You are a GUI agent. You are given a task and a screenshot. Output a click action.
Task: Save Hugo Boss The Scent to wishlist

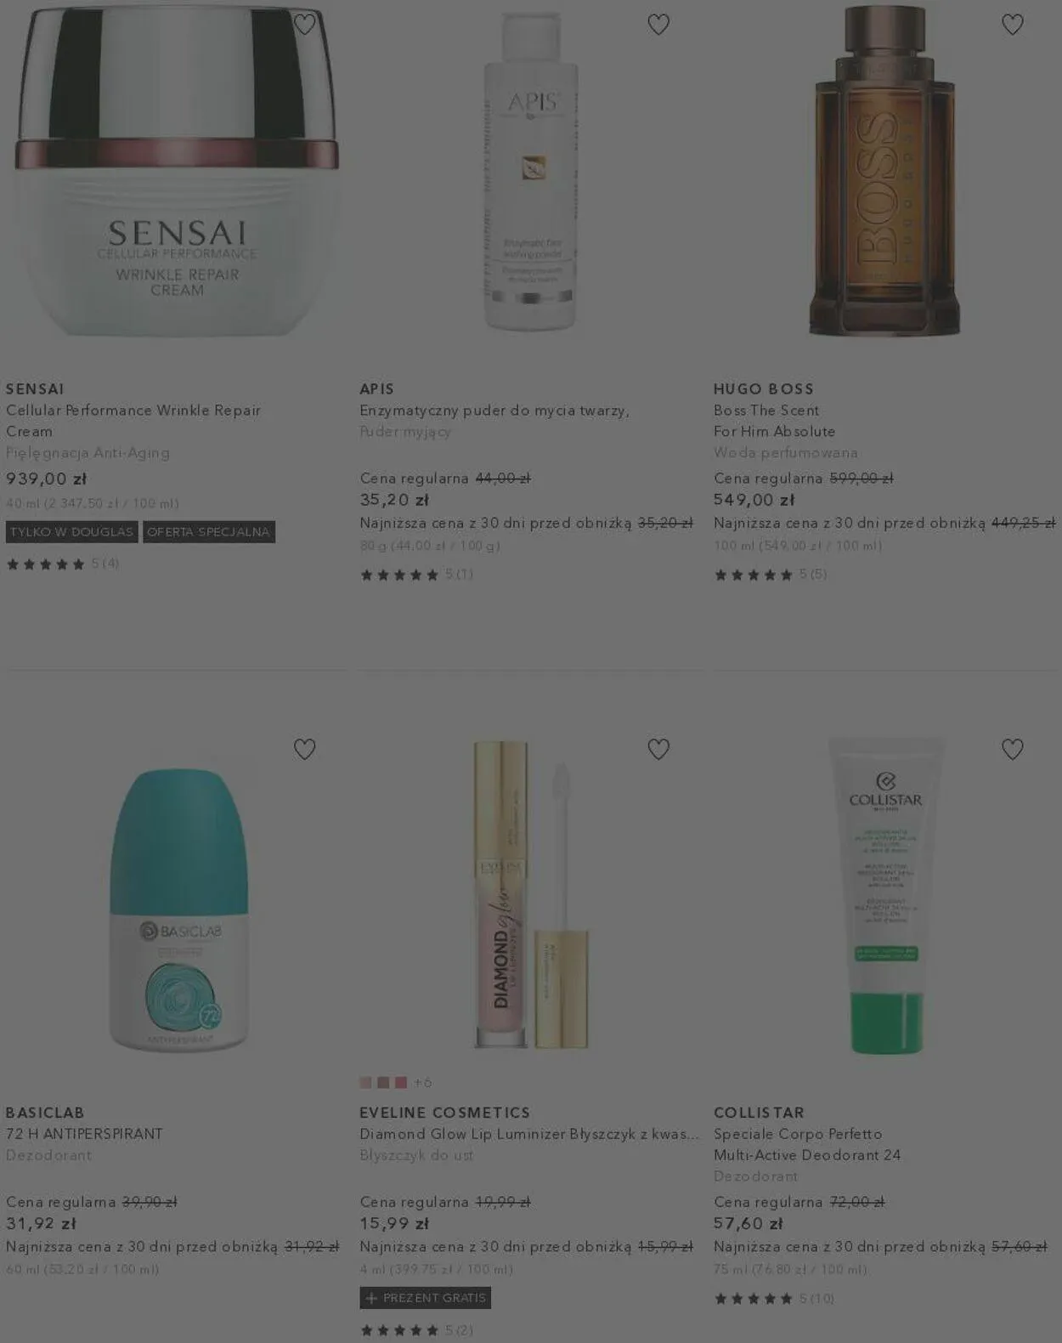pos(1012,25)
